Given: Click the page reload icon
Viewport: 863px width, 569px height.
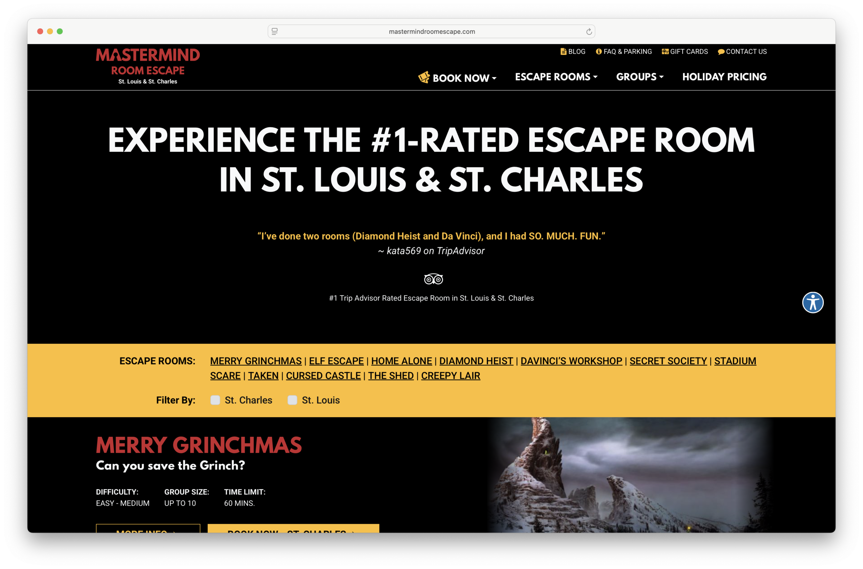Looking at the screenshot, I should click(x=589, y=31).
